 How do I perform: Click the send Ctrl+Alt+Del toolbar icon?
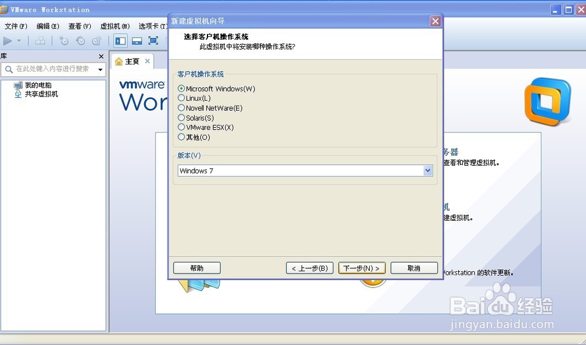(40, 40)
